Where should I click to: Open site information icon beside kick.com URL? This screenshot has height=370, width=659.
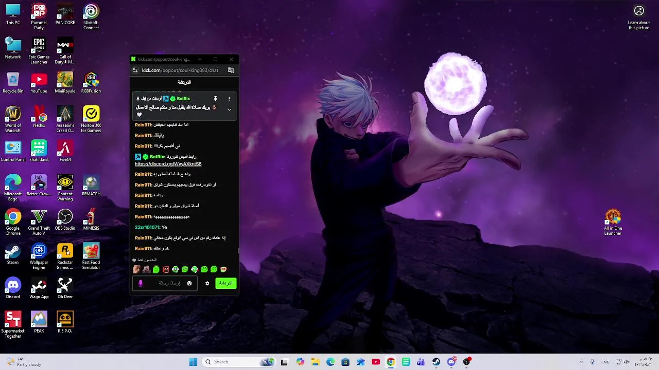pyautogui.click(x=135, y=70)
